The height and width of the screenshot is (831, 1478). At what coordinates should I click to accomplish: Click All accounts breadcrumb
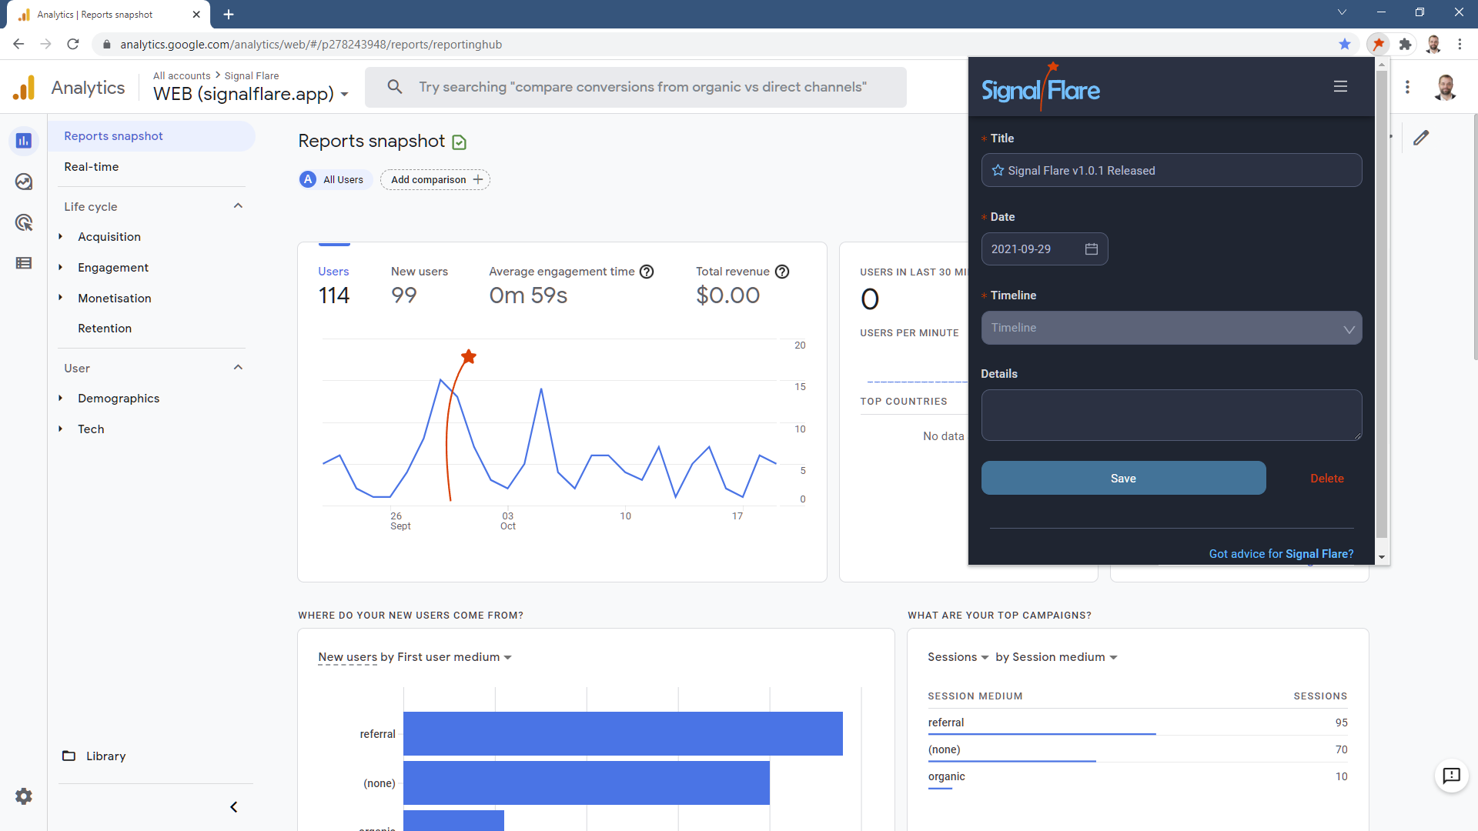(182, 75)
